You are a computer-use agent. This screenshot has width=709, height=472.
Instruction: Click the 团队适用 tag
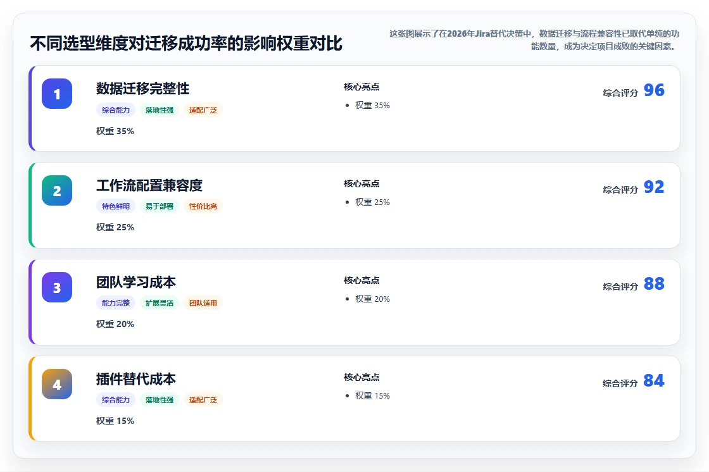pyautogui.click(x=203, y=303)
